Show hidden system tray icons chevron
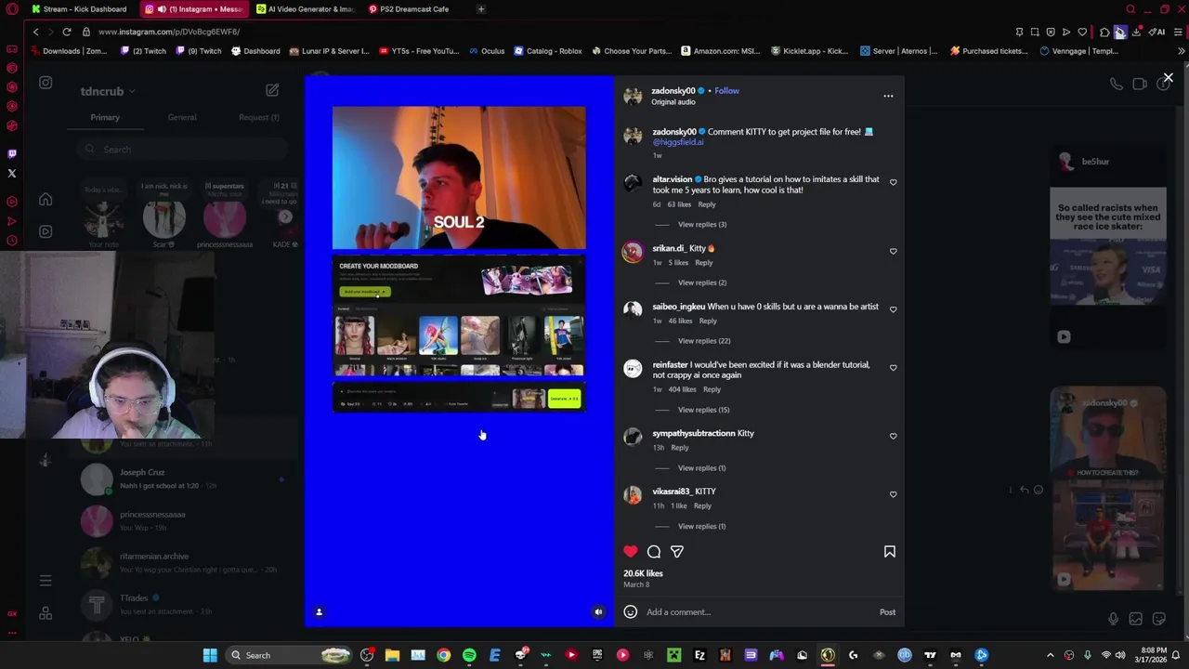The image size is (1189, 669). coord(1051,655)
